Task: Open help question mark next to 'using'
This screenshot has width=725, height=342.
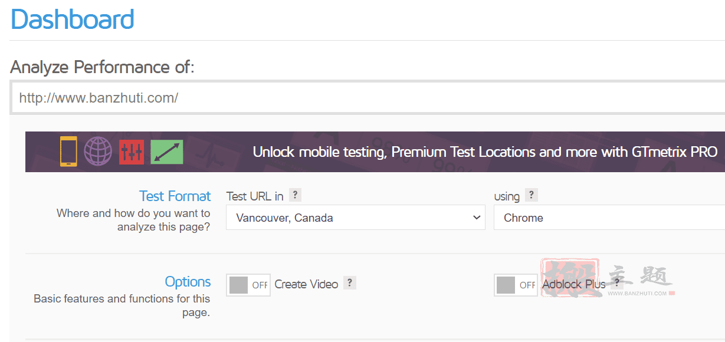Action: coord(532,195)
